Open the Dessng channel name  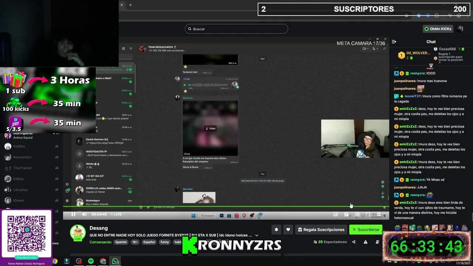click(99, 228)
